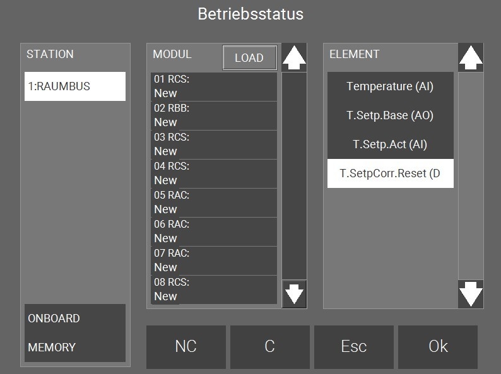Open the ONBOARD station entry

point(75,318)
